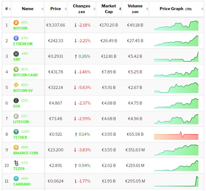206x191 pixels.
Task: Click the Ethereum diamond logo icon
Action: [x=16, y=38]
